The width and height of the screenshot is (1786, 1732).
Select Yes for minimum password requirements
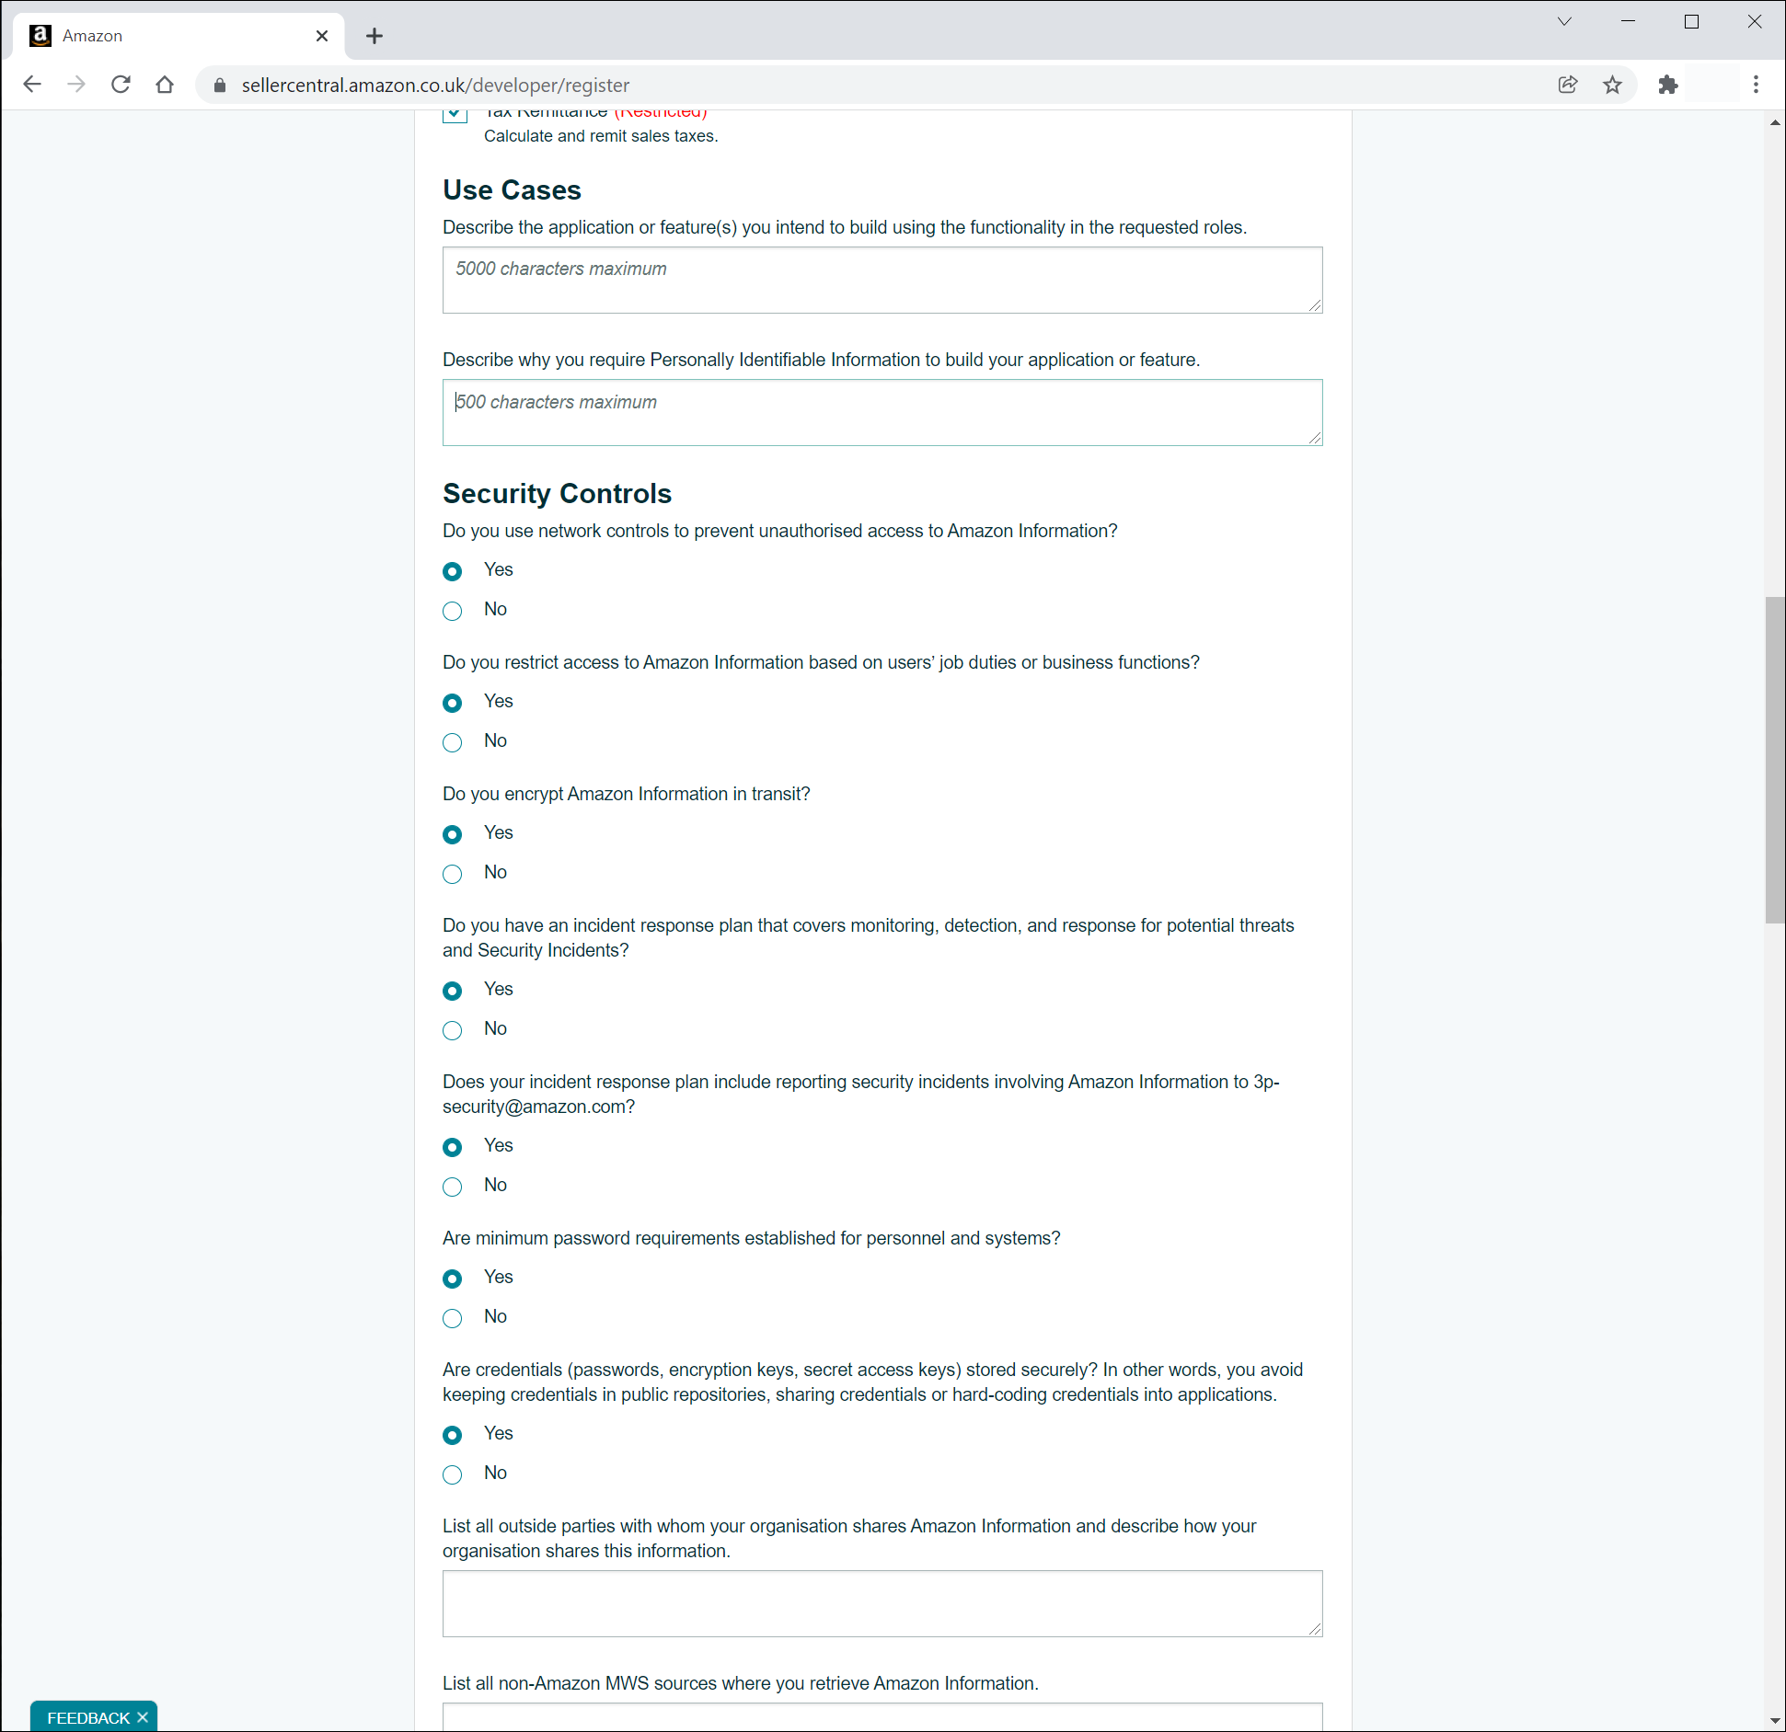[452, 1279]
